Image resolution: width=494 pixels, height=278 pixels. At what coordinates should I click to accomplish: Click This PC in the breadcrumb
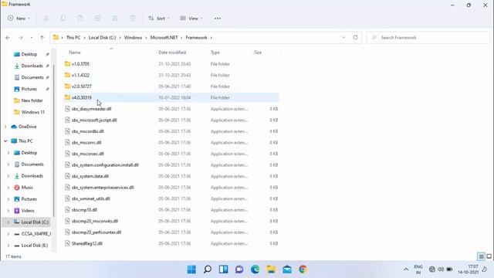(73, 38)
